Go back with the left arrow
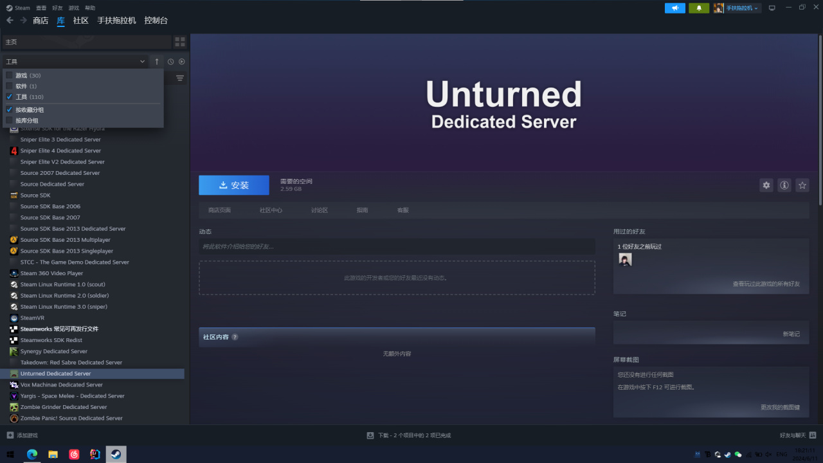The image size is (823, 463). pos(10,21)
